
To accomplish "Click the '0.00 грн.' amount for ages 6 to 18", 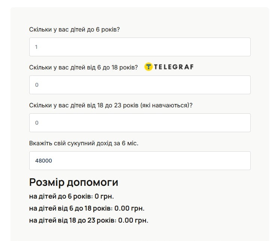I will (x=129, y=208).
